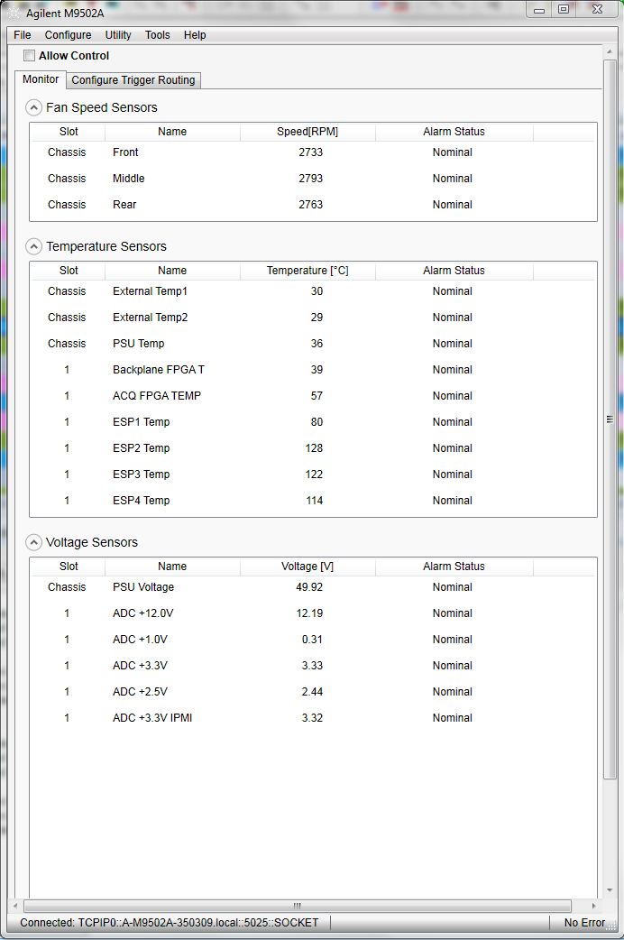The image size is (624, 940).
Task: Click the vertical scrollbar down arrow
Action: [610, 890]
